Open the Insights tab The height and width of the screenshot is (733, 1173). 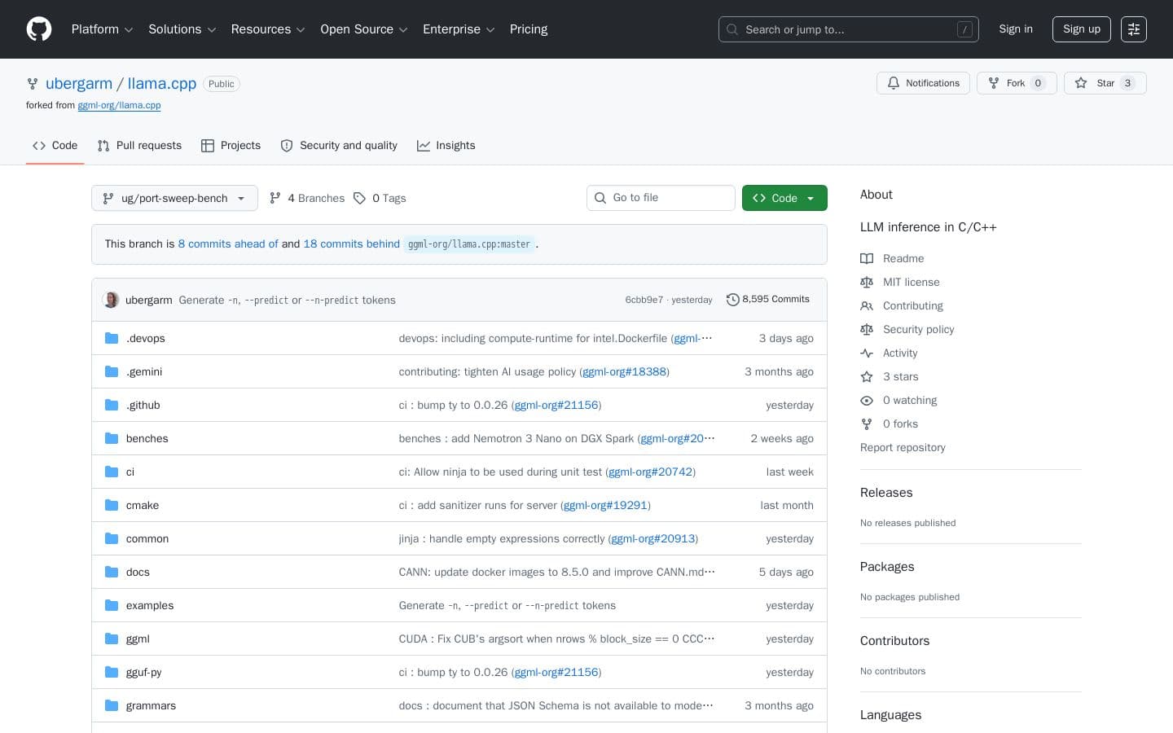(446, 145)
